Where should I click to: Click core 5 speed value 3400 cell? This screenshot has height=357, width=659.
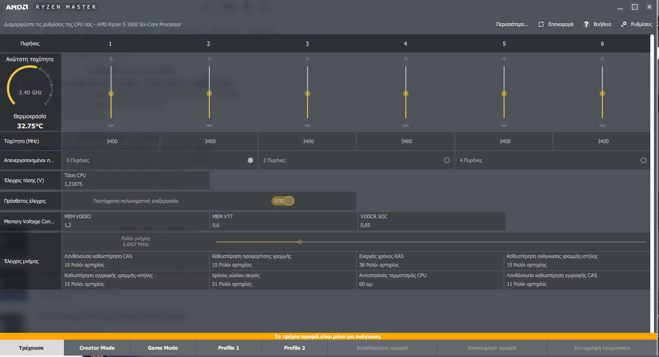point(504,142)
